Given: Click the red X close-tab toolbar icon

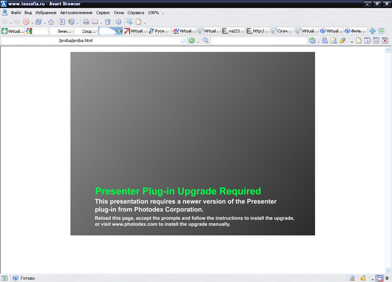Looking at the screenshot, I should coord(385,41).
